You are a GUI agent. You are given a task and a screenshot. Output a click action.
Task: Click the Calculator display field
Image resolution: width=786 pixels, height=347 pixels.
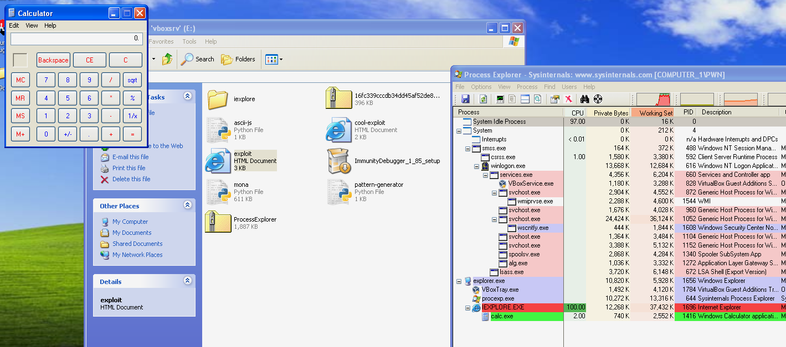pos(76,39)
